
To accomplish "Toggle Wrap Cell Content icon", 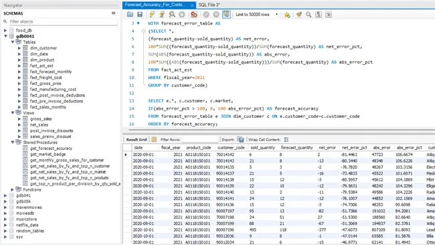I will coord(286,139).
